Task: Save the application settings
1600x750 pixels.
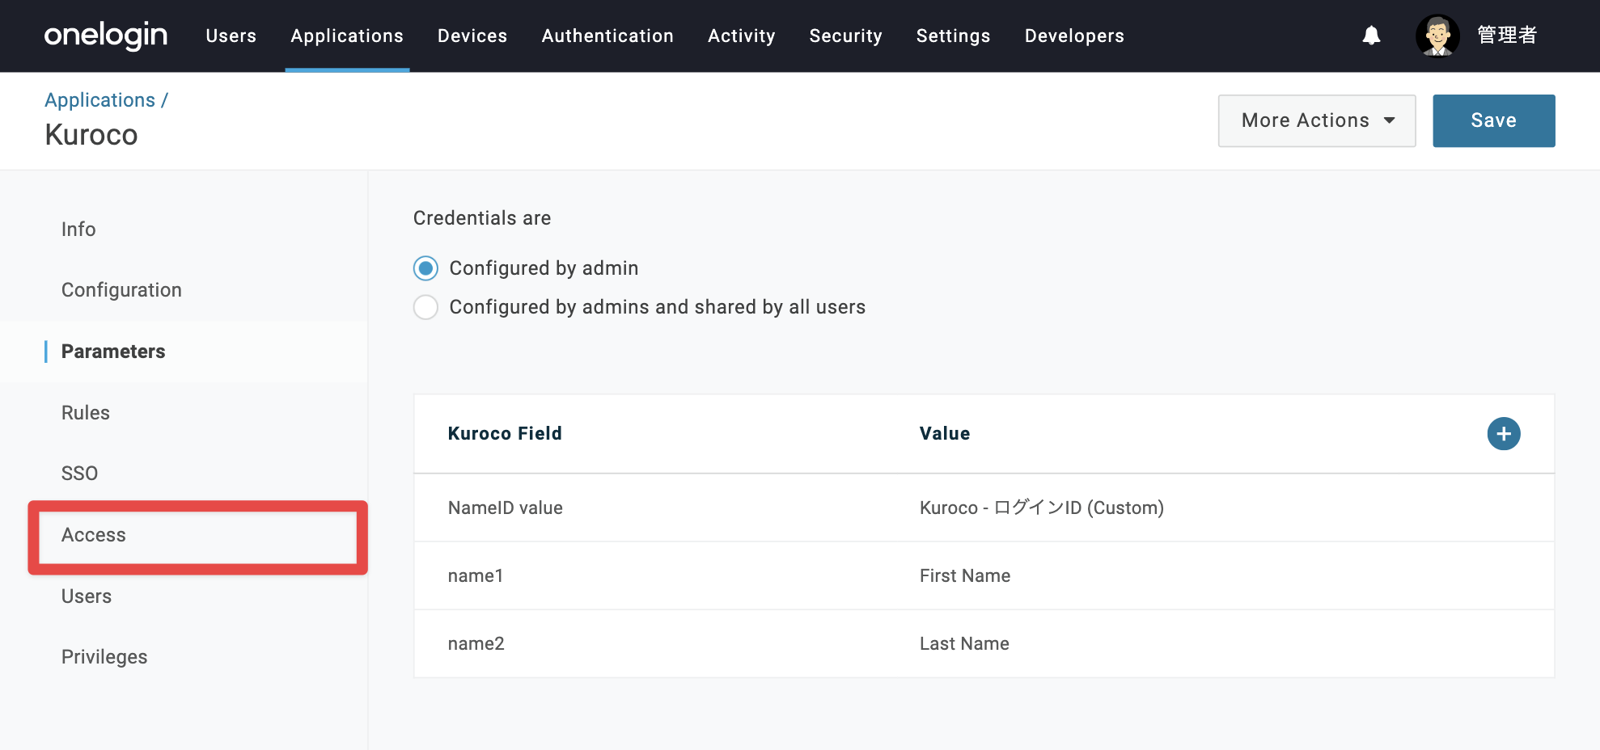Action: [x=1493, y=120]
